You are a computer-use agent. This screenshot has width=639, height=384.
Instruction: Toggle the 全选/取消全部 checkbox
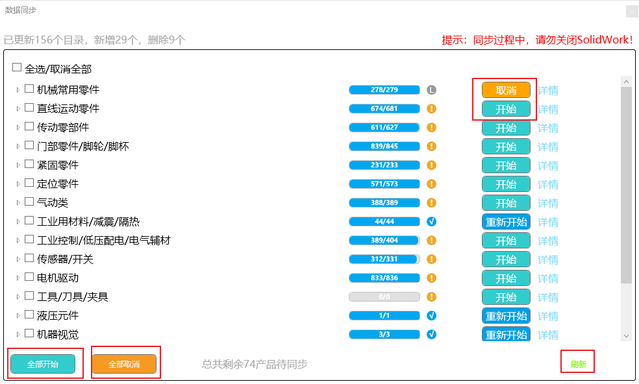[x=17, y=67]
